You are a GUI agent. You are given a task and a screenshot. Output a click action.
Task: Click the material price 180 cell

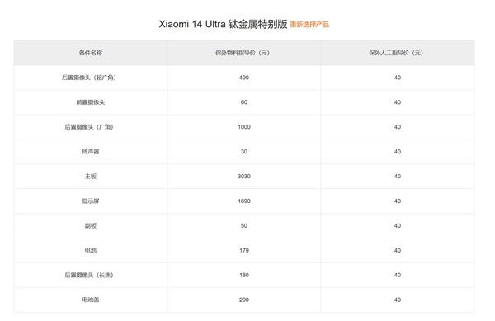[244, 276]
